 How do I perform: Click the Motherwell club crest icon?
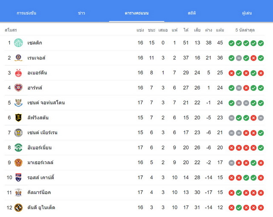(x=18, y=163)
